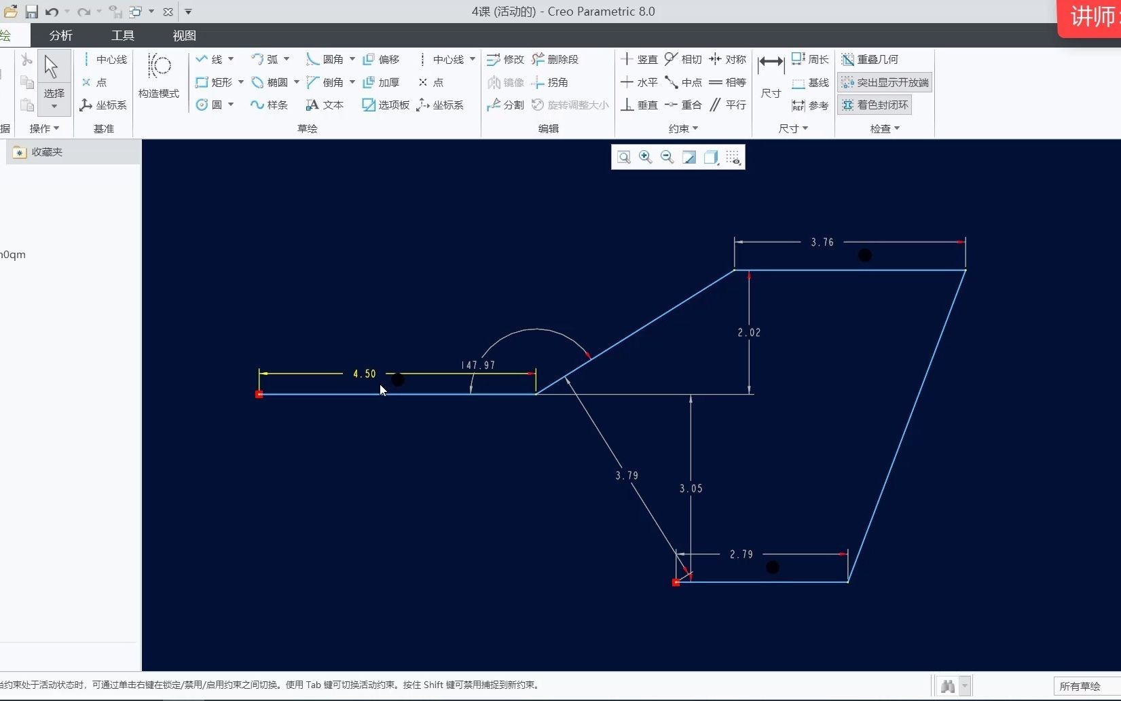Viewport: 1121px width, 701px height.
Task: Click the 基线 baseline dimension tool
Action: click(810, 82)
